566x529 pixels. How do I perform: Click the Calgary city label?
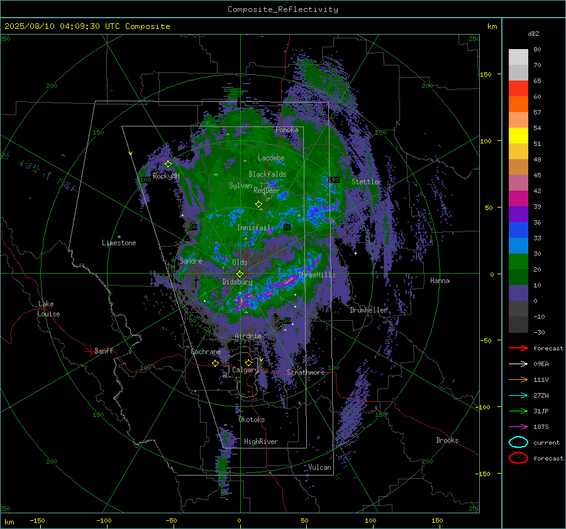coord(245,370)
